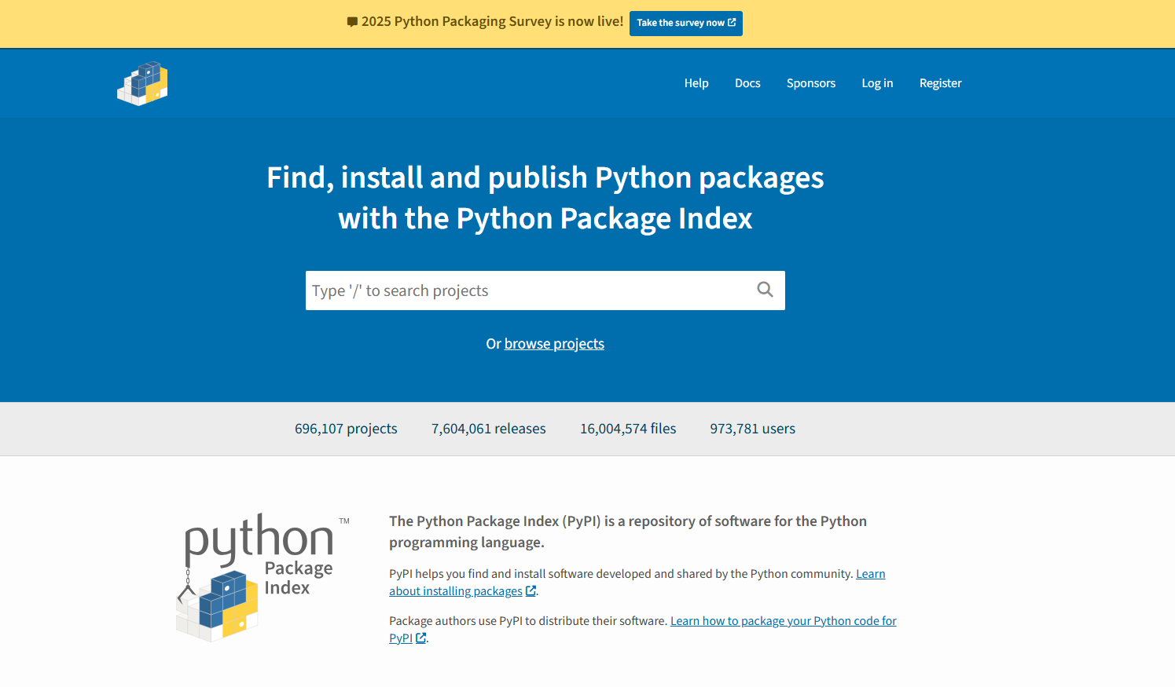Follow the "browse projects" link
Viewport: 1175px width, 687px height.
(554, 344)
